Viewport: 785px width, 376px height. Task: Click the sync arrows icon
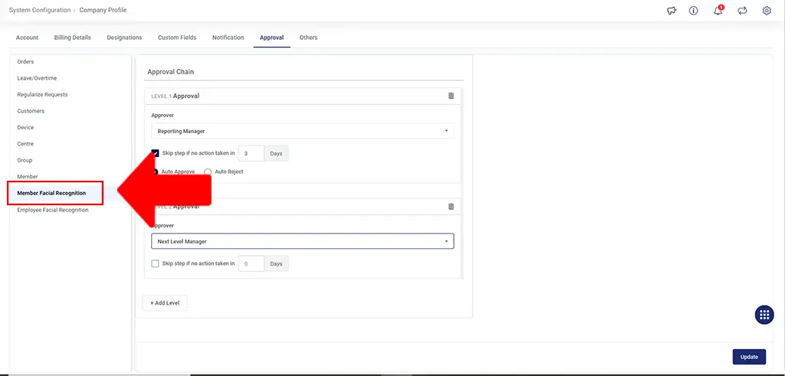pyautogui.click(x=742, y=11)
